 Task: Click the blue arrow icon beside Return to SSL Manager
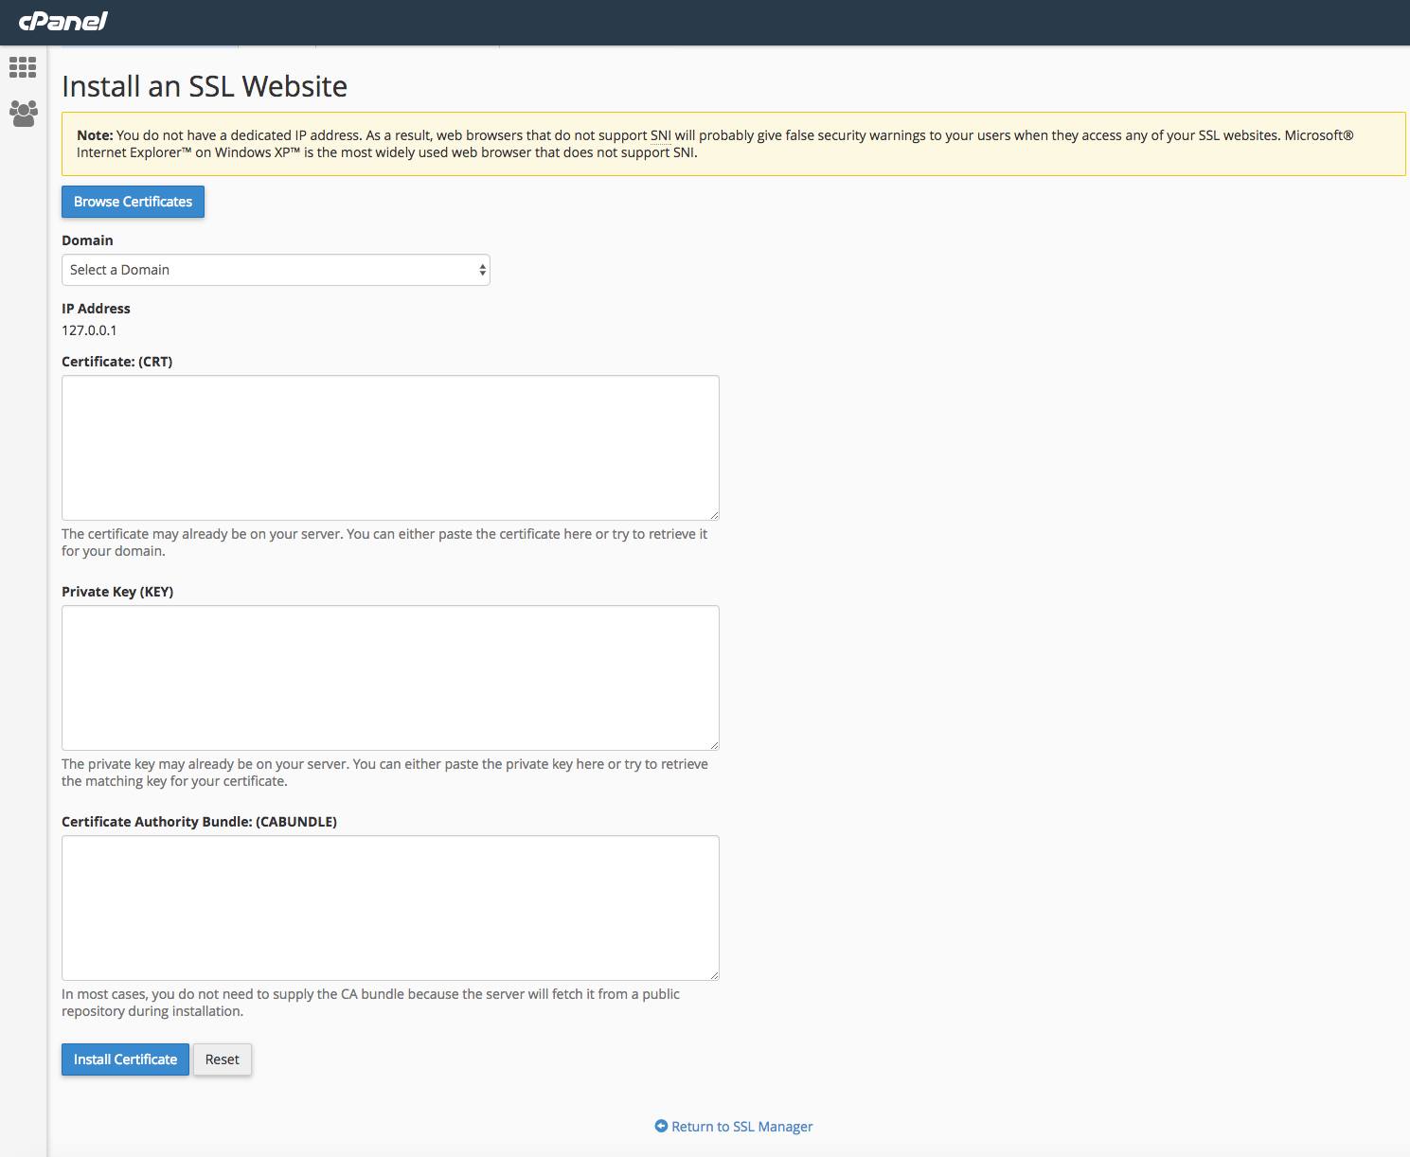point(661,1126)
